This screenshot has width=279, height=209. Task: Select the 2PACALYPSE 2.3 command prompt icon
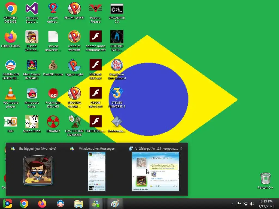pos(117,13)
